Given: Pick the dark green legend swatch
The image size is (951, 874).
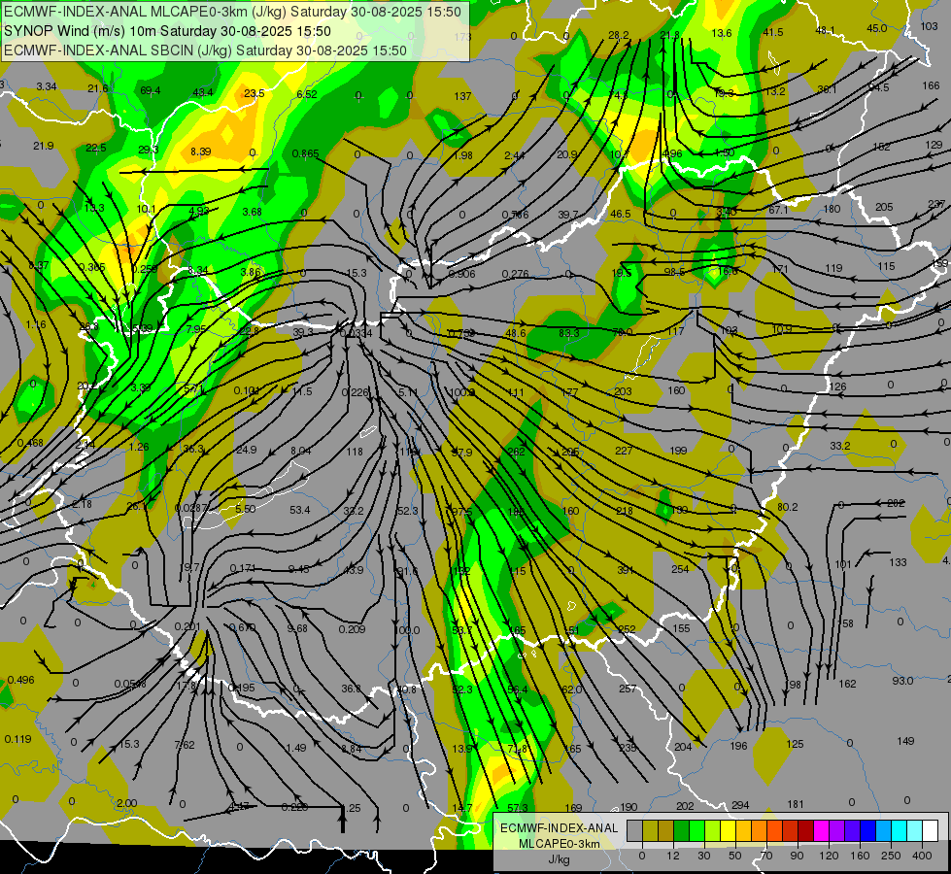Looking at the screenshot, I should tap(681, 831).
